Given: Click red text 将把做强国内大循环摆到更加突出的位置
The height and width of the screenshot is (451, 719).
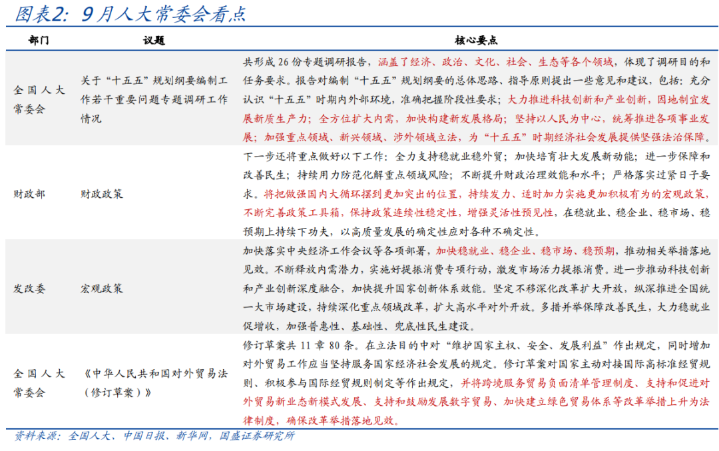Looking at the screenshot, I should coord(361,194).
